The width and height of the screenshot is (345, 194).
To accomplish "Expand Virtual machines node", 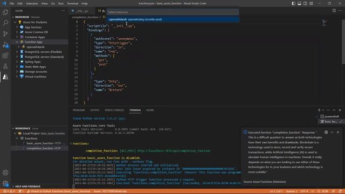I will [17, 77].
